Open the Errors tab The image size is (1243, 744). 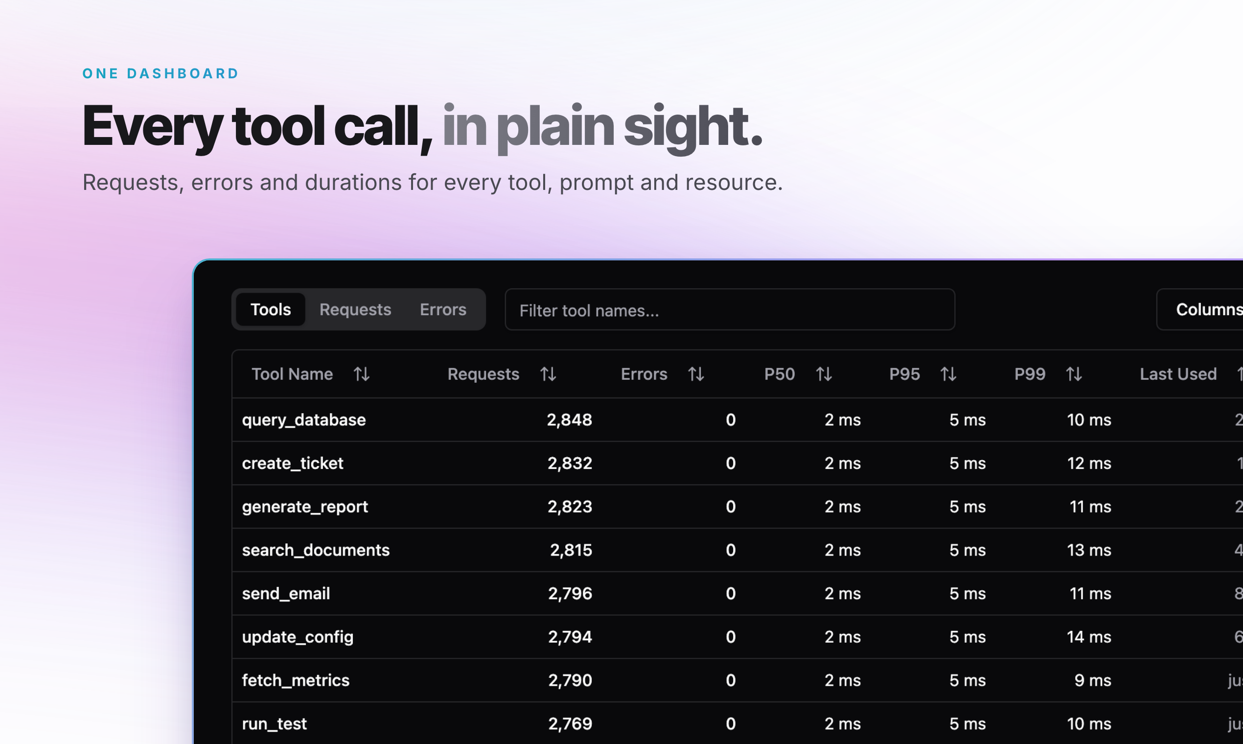coord(443,309)
